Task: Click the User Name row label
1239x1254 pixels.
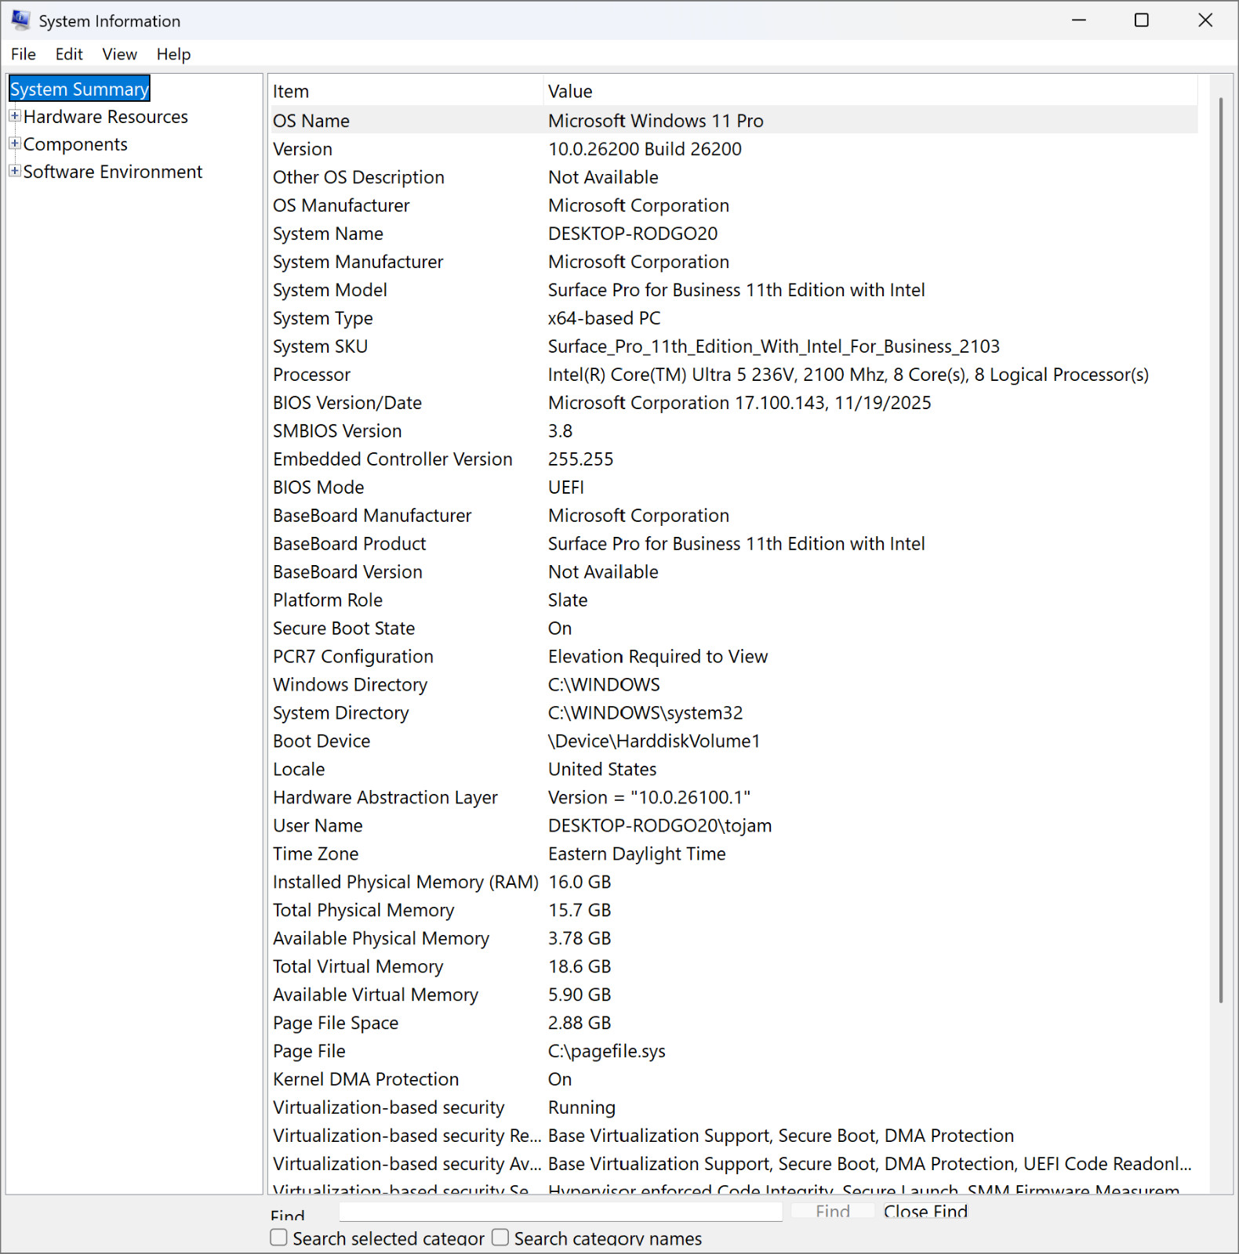Action: [x=318, y=826]
